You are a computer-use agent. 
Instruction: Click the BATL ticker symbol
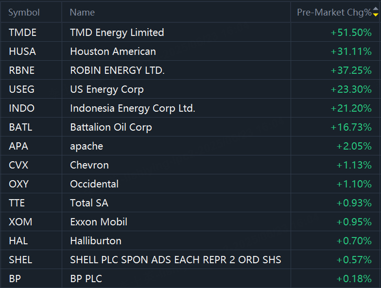(x=20, y=127)
